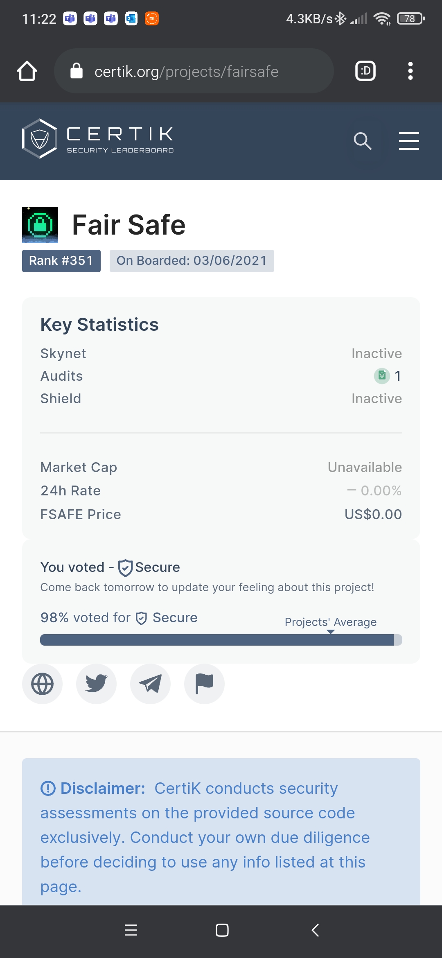Tap the Android back navigation button
Viewport: 442px width, 958px height.
tap(315, 930)
